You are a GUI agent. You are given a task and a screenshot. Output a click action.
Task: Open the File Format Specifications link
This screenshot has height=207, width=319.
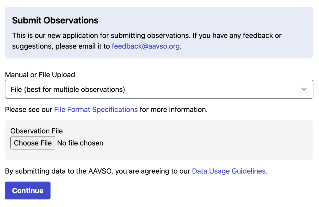(x=96, y=109)
